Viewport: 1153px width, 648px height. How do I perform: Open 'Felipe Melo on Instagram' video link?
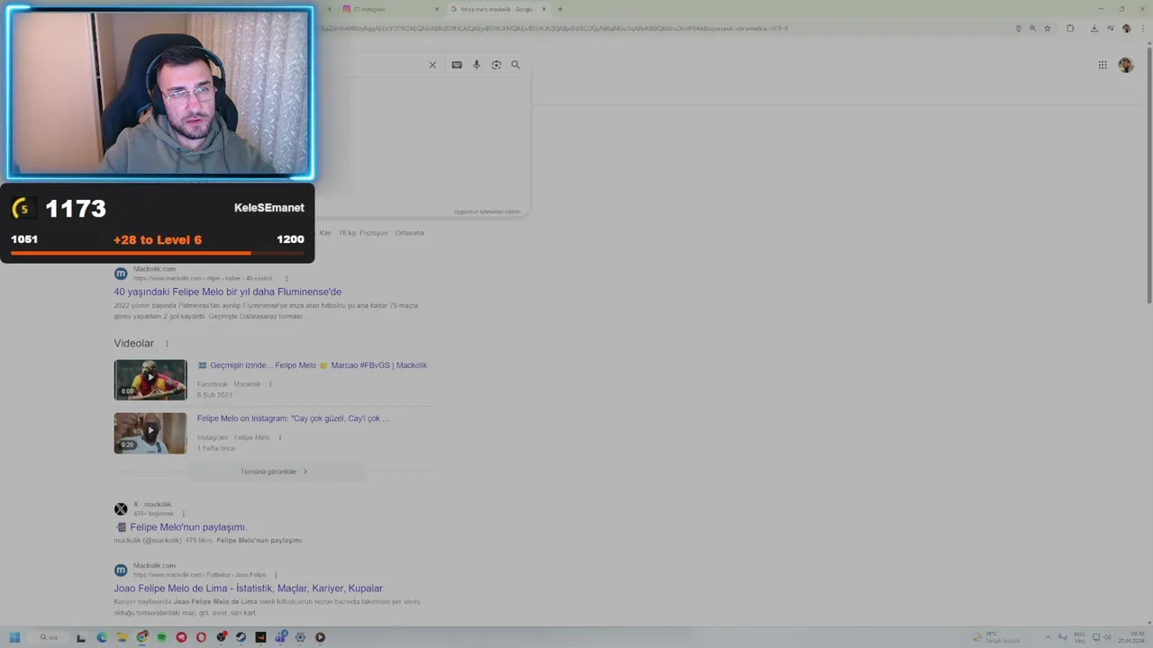click(293, 418)
